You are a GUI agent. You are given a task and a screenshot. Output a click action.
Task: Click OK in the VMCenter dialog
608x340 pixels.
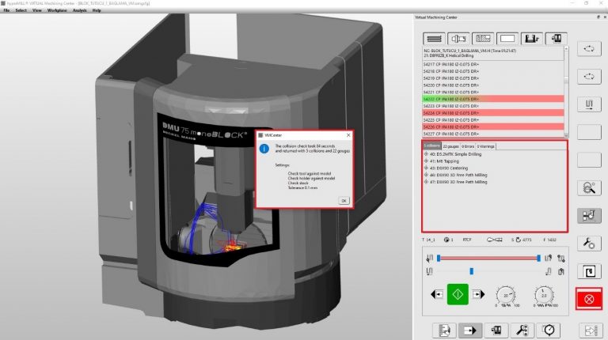(343, 200)
